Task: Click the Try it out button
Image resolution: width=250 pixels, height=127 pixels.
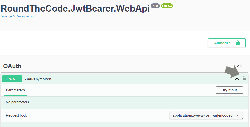Action: coord(229,90)
